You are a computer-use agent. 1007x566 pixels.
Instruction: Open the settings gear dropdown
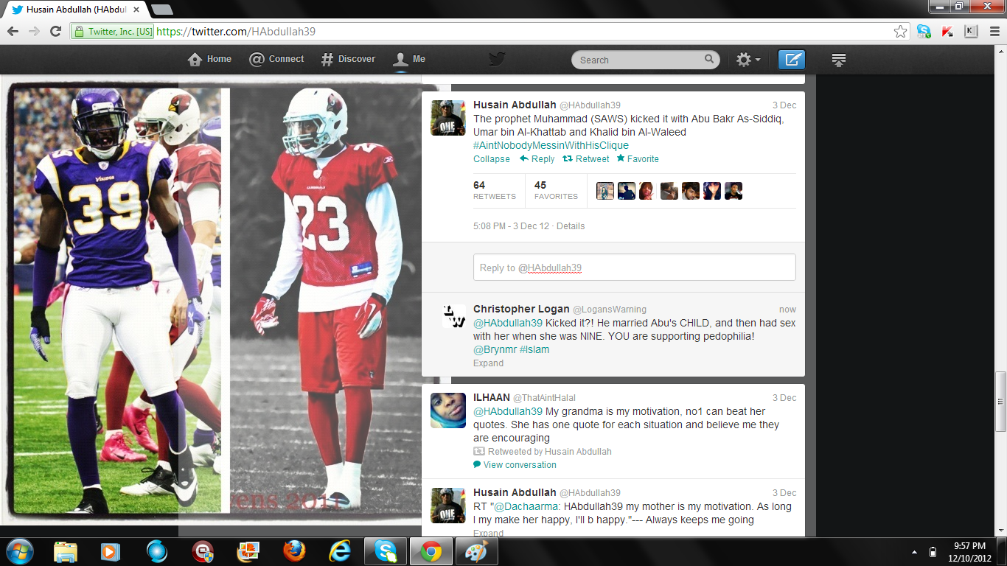pos(748,60)
